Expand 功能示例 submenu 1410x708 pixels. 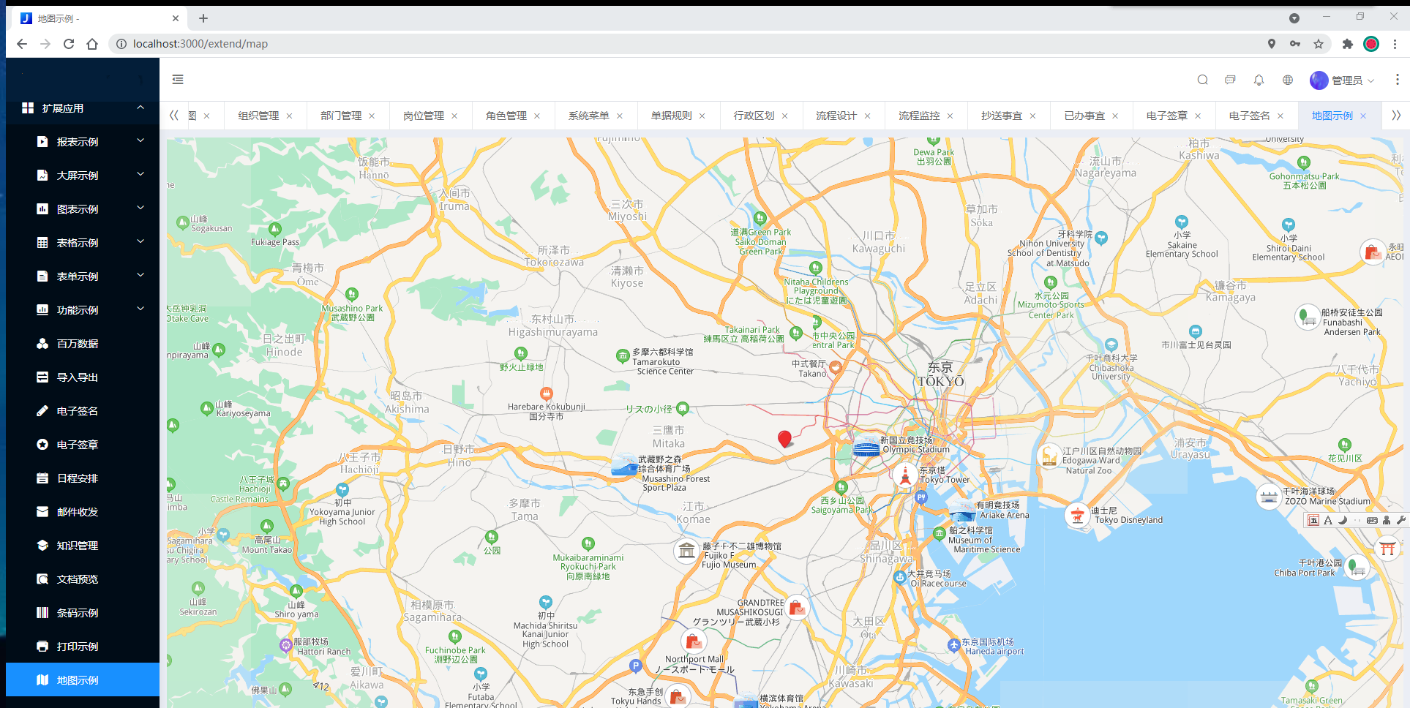[82, 310]
